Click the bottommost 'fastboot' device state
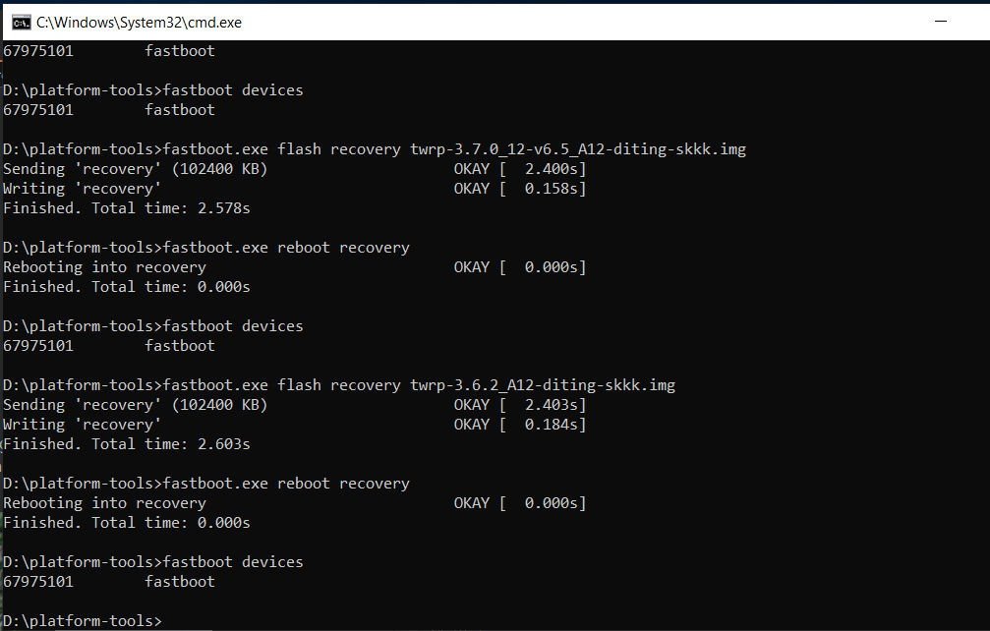The height and width of the screenshot is (631, 990). (179, 582)
